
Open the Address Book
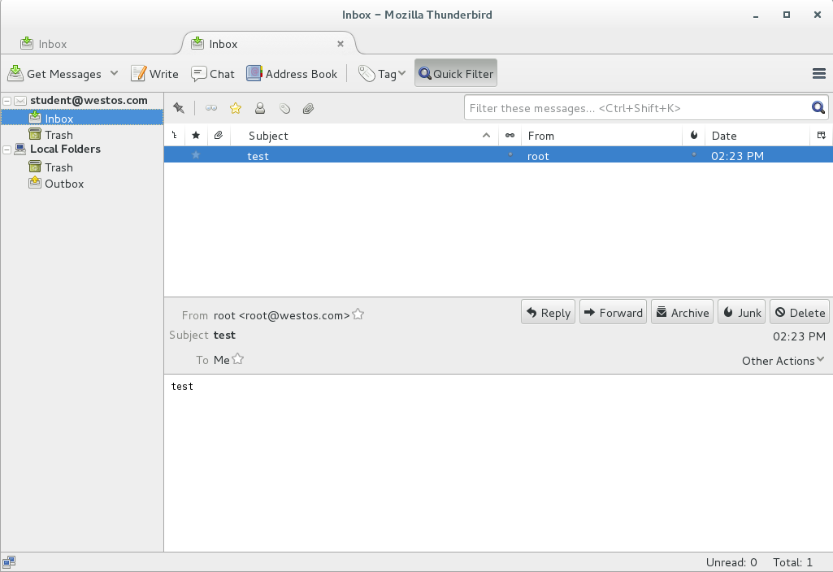(292, 74)
